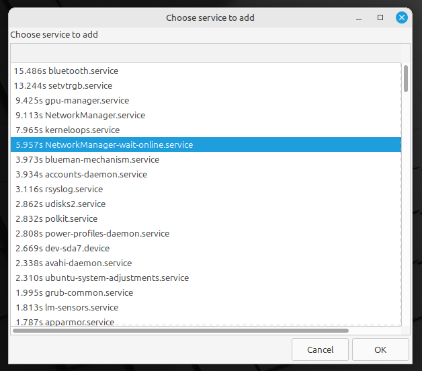Choose blueman-mechanism.service
This screenshot has height=371, width=422.
[206, 160]
